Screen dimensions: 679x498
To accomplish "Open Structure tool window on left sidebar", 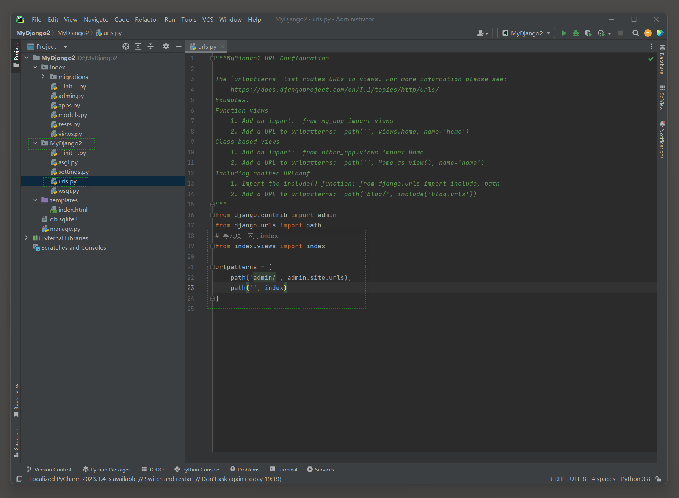I will 16,443.
